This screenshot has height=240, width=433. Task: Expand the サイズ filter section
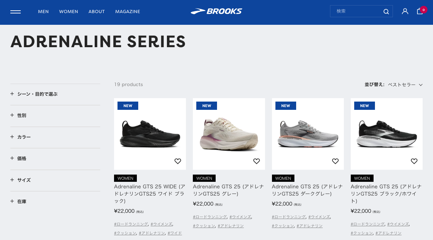pyautogui.click(x=24, y=180)
